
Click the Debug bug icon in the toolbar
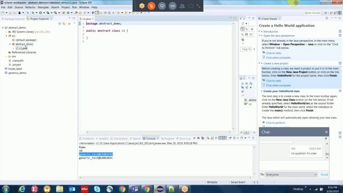(x=33, y=13)
